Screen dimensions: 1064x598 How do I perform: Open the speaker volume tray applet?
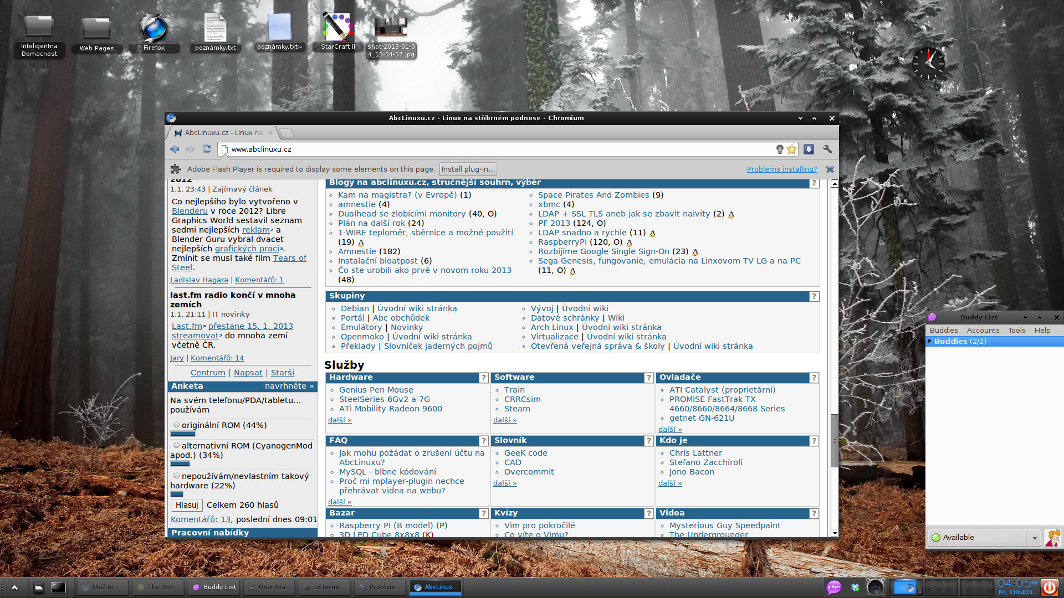876,587
